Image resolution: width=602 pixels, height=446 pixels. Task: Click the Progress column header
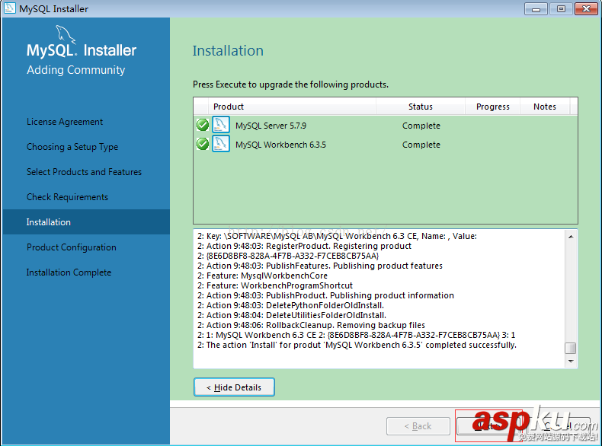492,107
